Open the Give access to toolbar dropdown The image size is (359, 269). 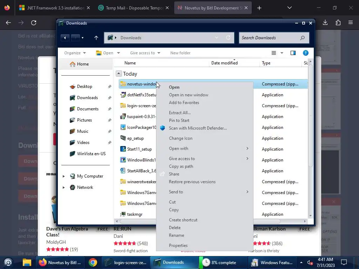[x=145, y=53]
